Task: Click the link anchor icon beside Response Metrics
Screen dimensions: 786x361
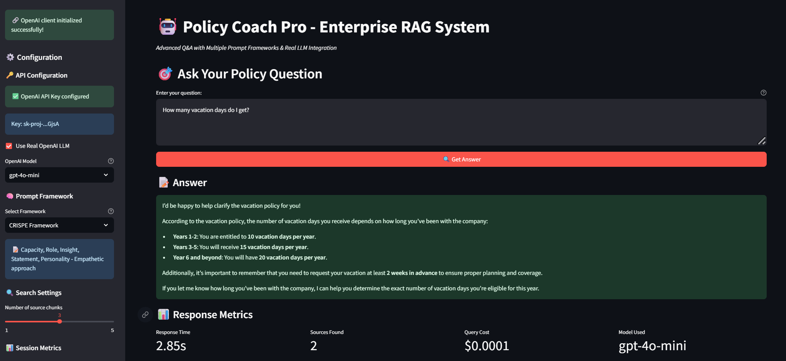Action: point(145,315)
